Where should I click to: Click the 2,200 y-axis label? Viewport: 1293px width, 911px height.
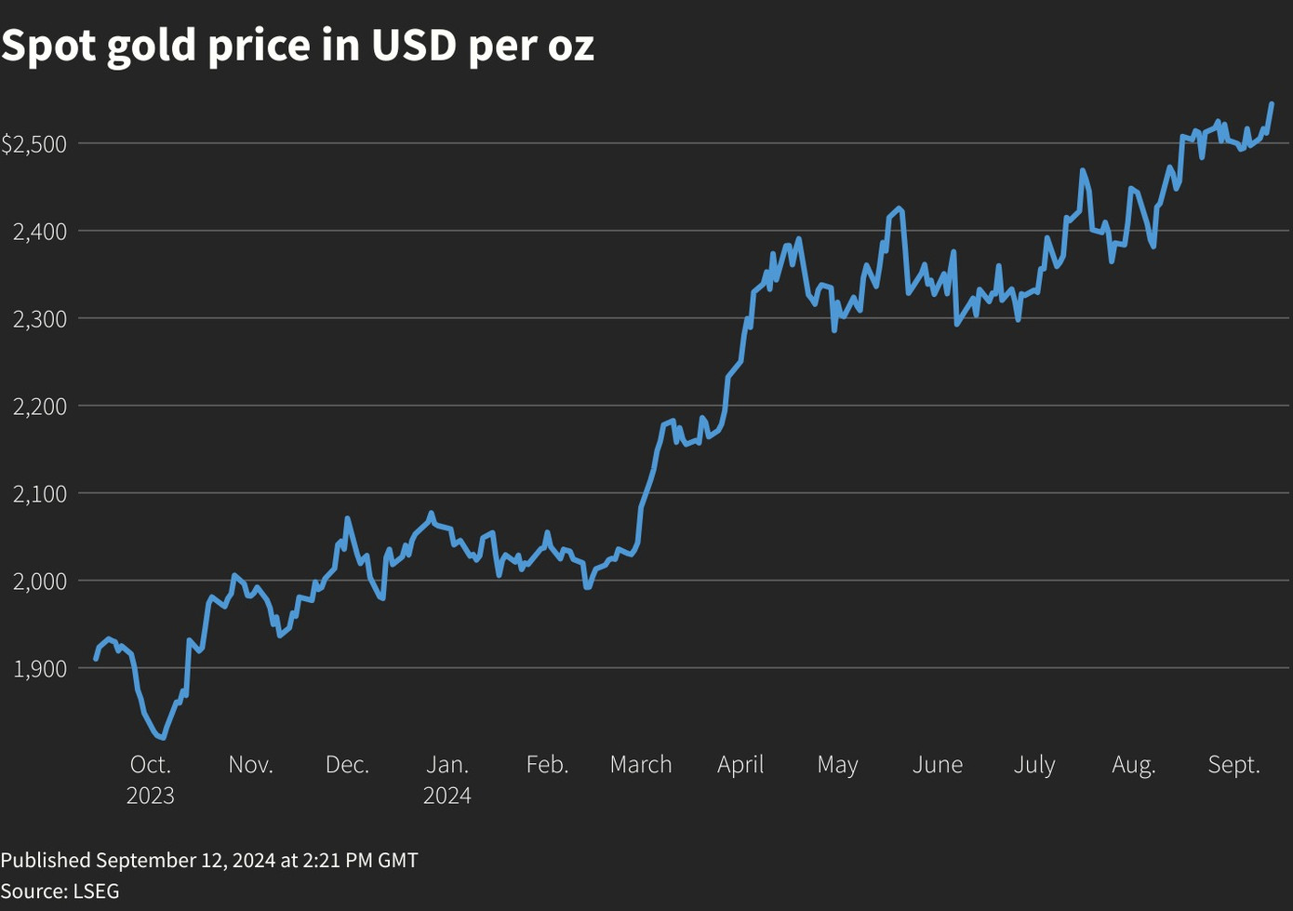40,407
